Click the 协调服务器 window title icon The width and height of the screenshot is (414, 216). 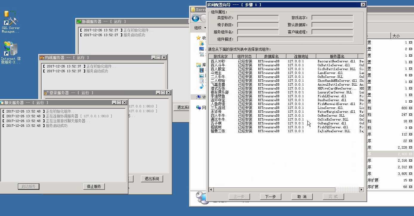[79, 21]
